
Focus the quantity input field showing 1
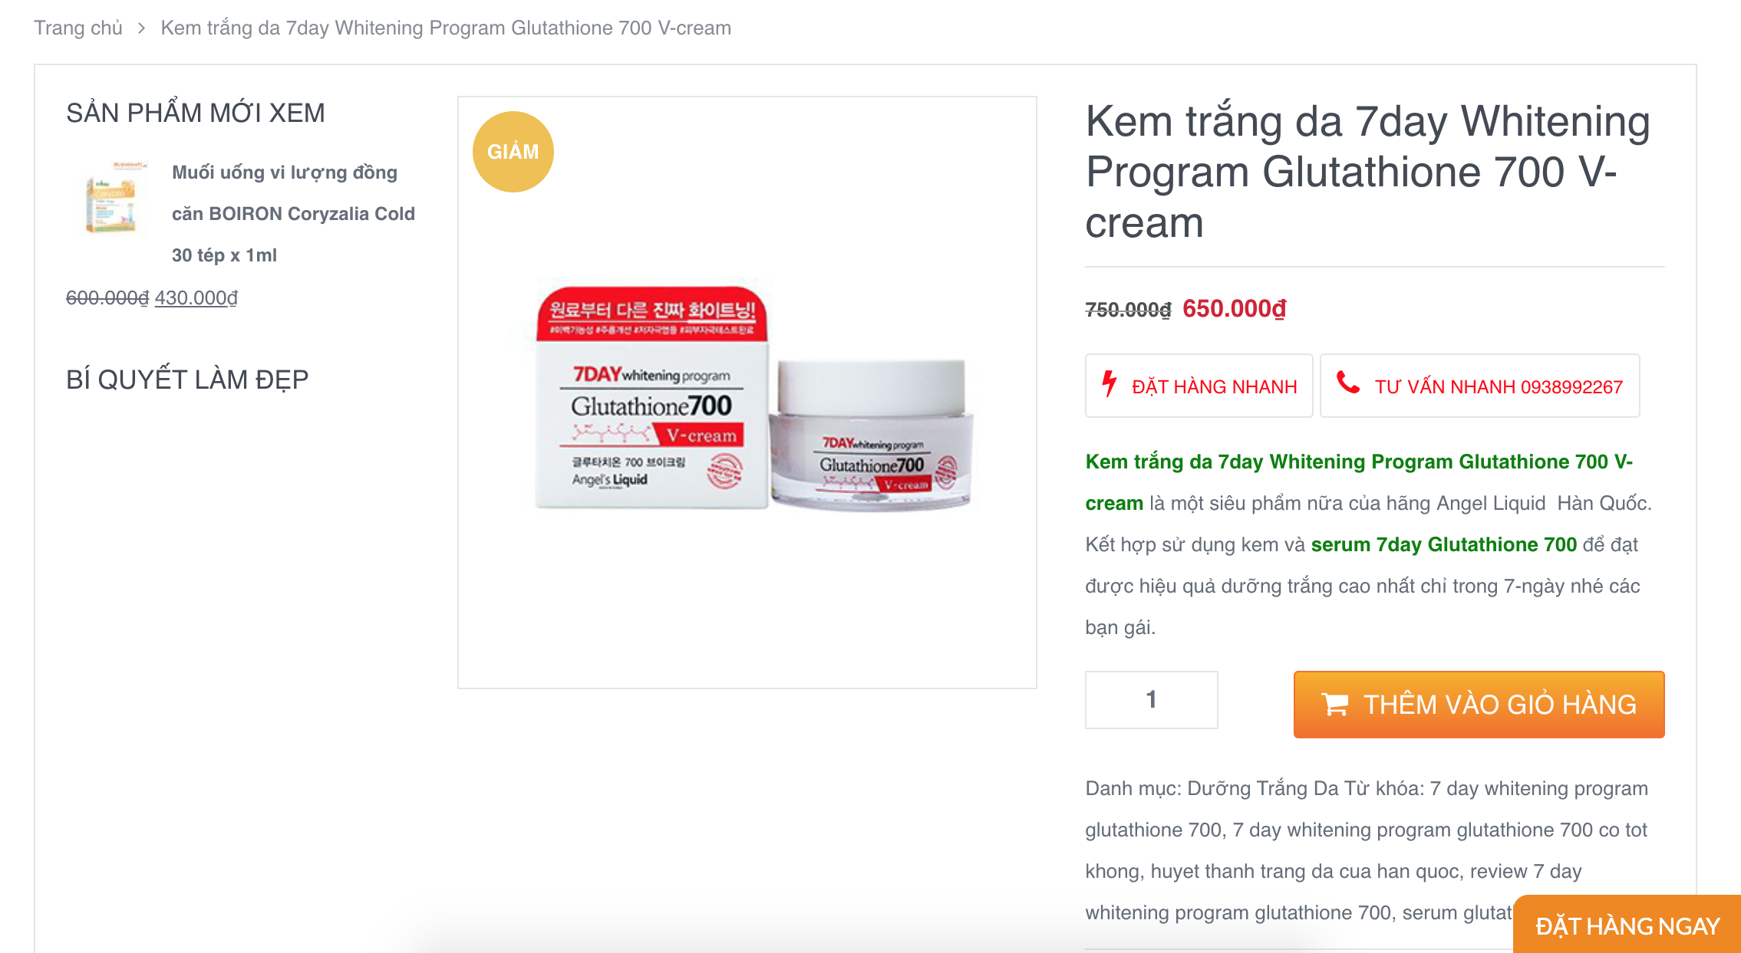(1151, 699)
